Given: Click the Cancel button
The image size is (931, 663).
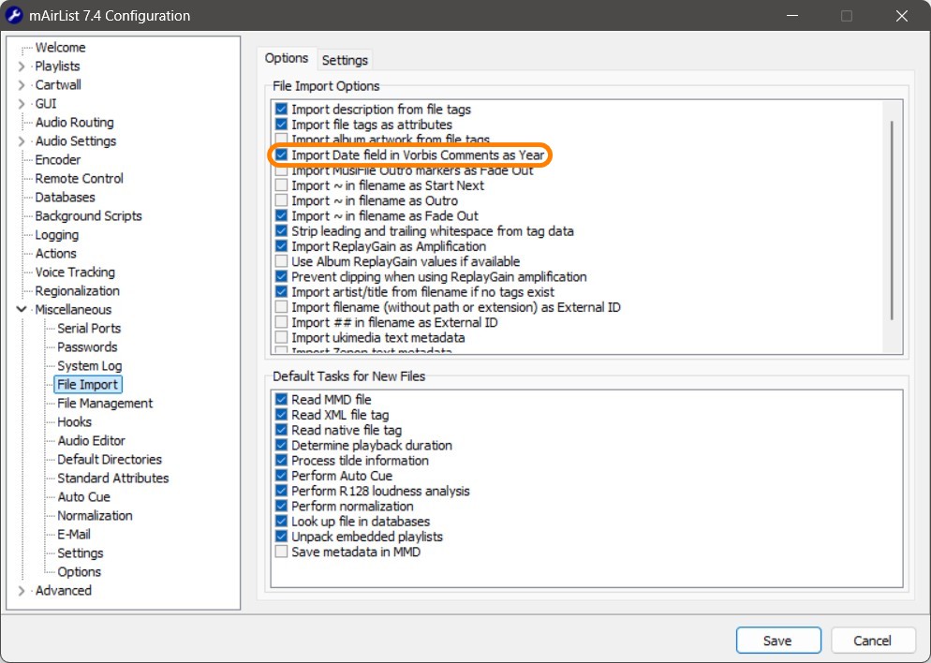Looking at the screenshot, I should point(873,641).
